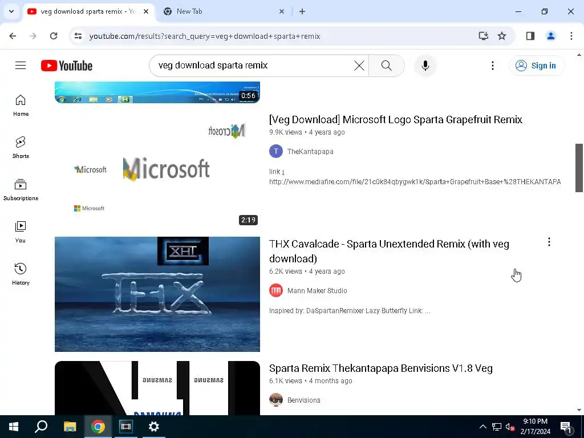The height and width of the screenshot is (438, 584).
Task: View site information in address bar
Action: coord(78,36)
